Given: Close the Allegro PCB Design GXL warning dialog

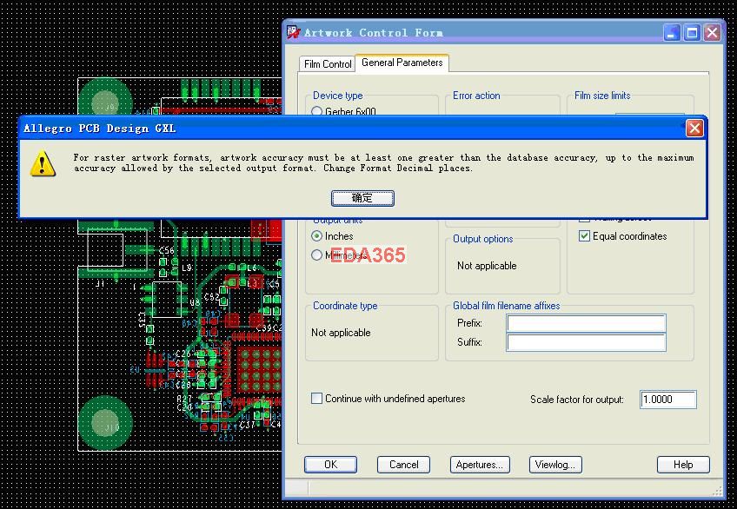Looking at the screenshot, I should coord(694,129).
